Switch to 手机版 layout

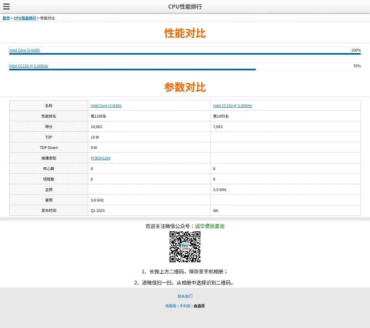pos(185,306)
